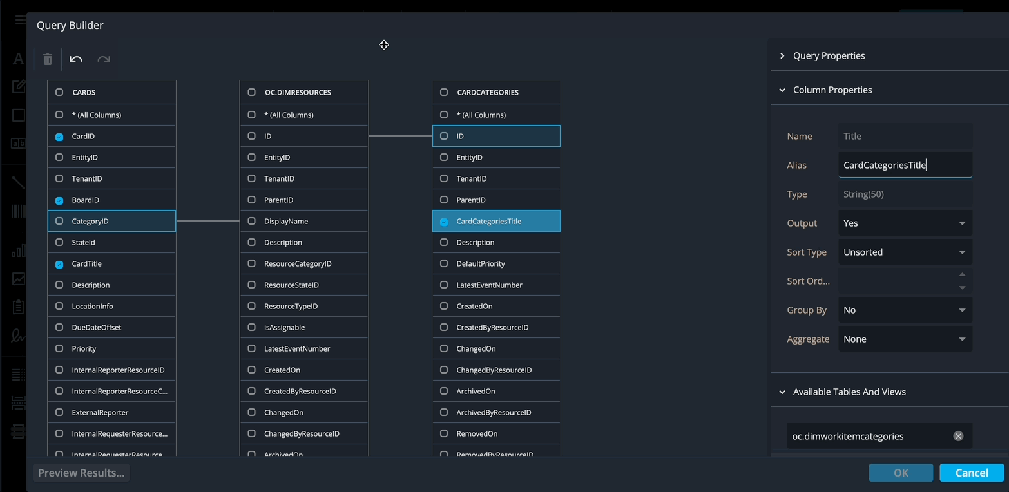Select the LocationInfo row in CARDS
This screenshot has width=1009, height=492.
(x=111, y=306)
